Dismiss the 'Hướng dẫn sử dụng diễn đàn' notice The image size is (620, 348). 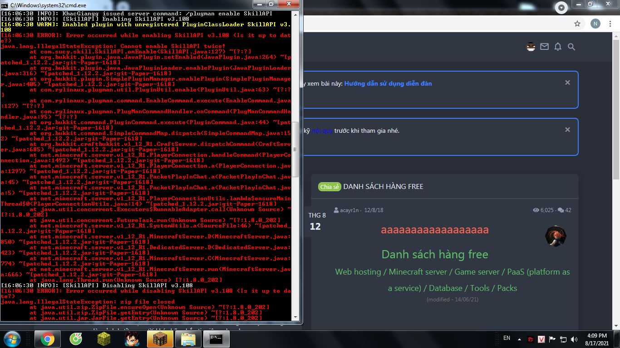click(567, 82)
